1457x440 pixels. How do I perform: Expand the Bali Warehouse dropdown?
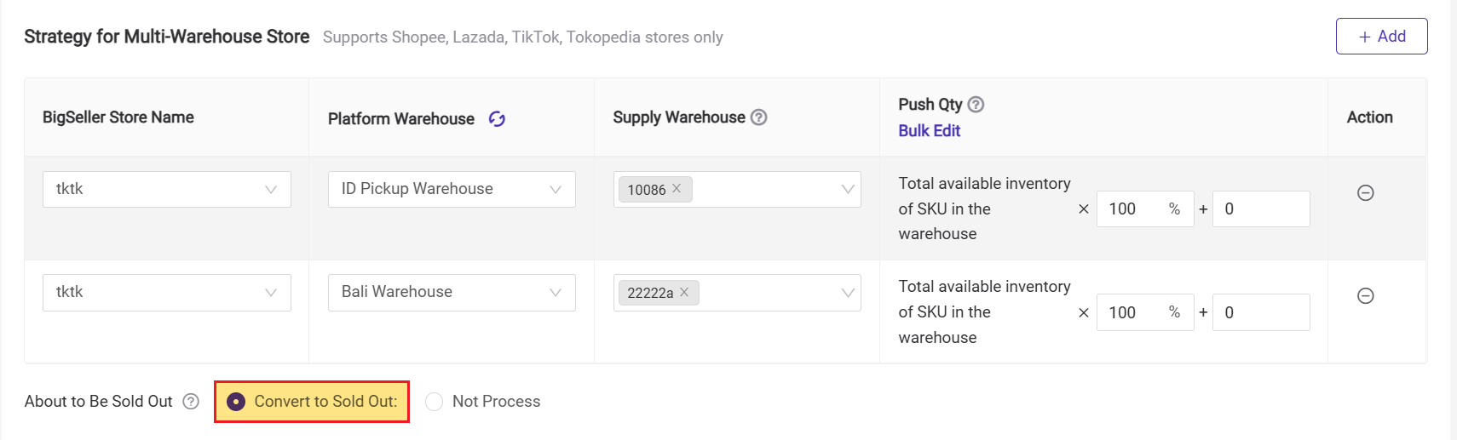click(x=452, y=292)
